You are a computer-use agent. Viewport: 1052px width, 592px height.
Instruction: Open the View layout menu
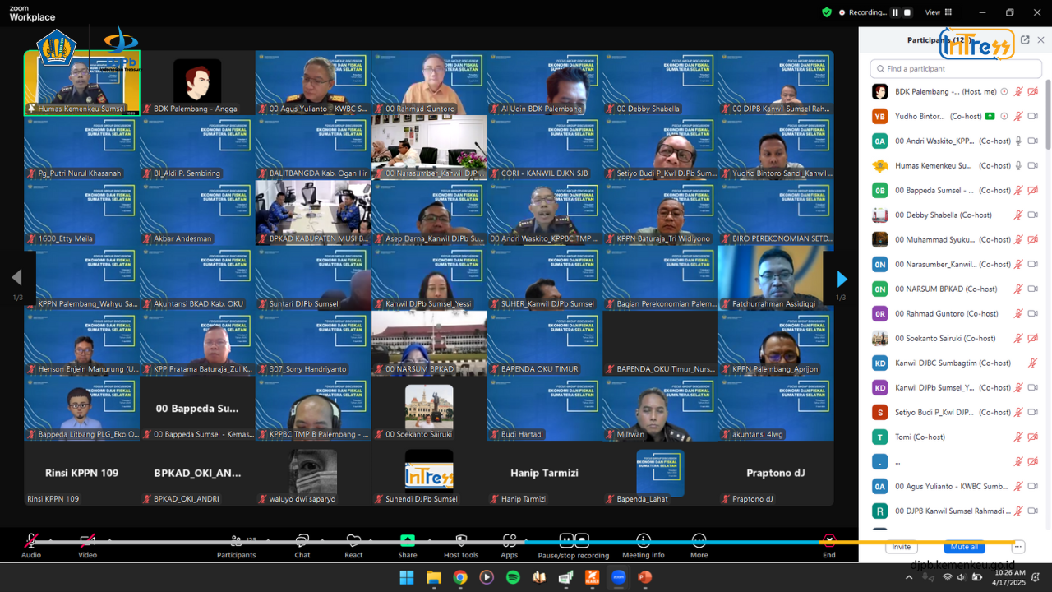(x=939, y=12)
